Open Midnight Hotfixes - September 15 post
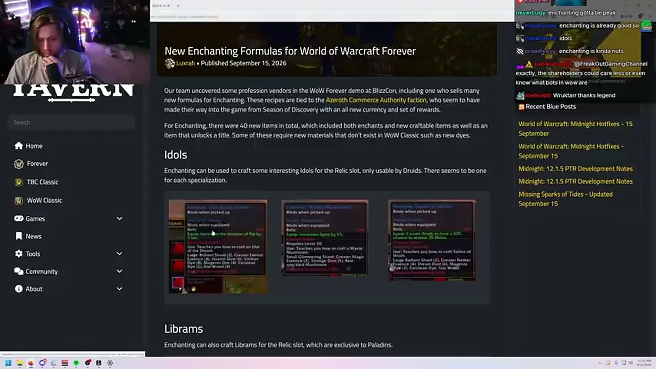This screenshot has width=656, height=369. pyautogui.click(x=571, y=151)
